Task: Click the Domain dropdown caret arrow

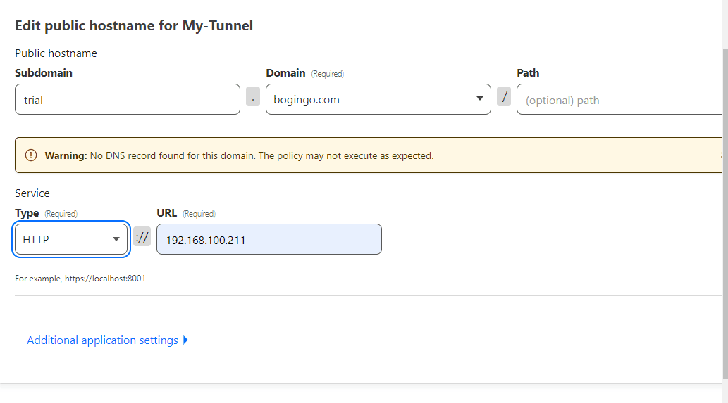Action: (480, 98)
